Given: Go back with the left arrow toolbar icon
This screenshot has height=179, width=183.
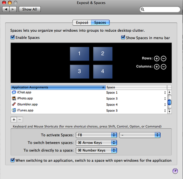Looking at the screenshot, I should 6,9.
